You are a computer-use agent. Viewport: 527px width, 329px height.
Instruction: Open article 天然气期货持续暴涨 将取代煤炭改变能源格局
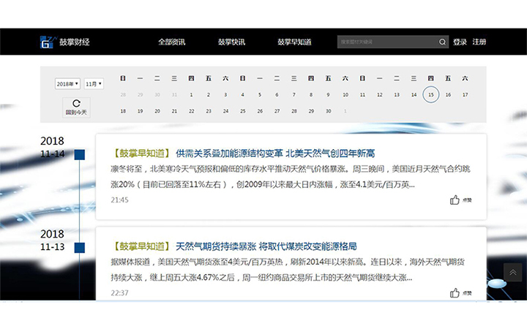pos(266,246)
